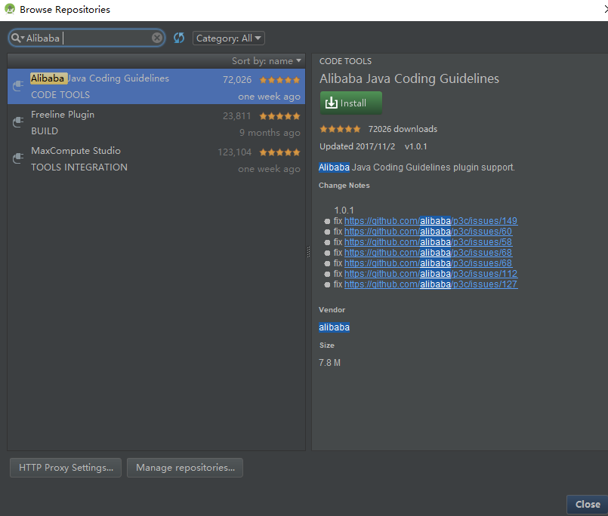The height and width of the screenshot is (516, 608).
Task: Click the CODE TOOLS heading in details
Action: click(x=345, y=61)
